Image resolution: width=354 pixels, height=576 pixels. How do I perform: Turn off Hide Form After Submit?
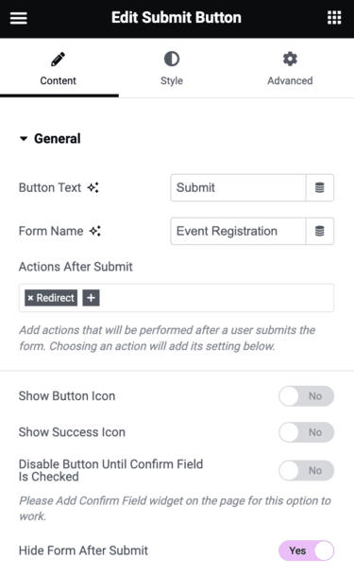click(307, 550)
